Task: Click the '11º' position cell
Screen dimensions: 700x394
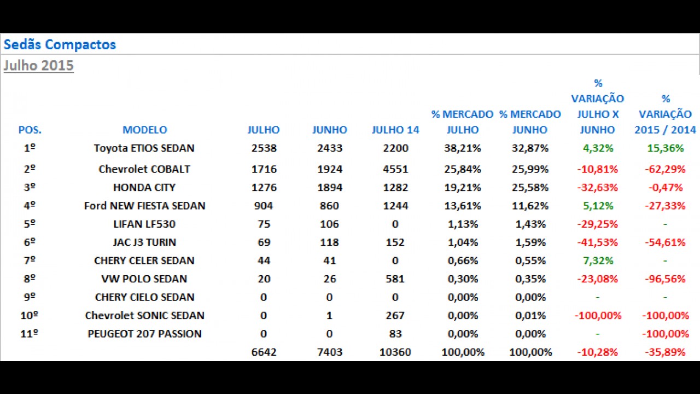Action: click(30, 334)
